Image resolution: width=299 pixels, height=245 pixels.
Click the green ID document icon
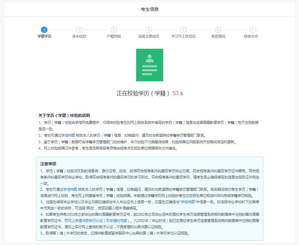coord(150,65)
